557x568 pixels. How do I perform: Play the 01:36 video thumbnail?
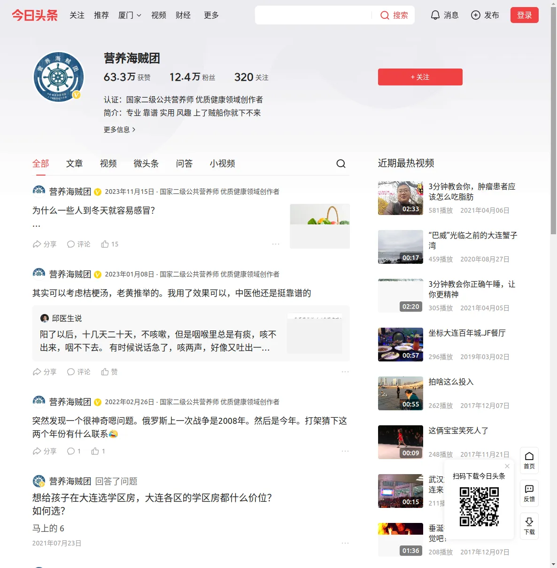tap(401, 540)
